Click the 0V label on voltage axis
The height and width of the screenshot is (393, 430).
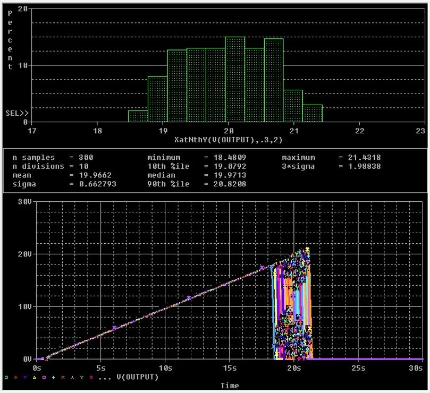[28, 359]
